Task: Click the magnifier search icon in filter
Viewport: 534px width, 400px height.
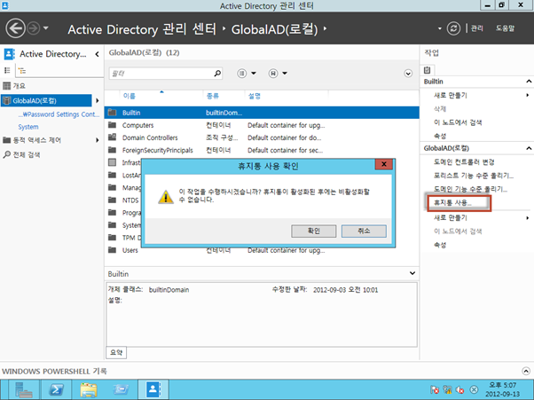Action: [x=217, y=74]
